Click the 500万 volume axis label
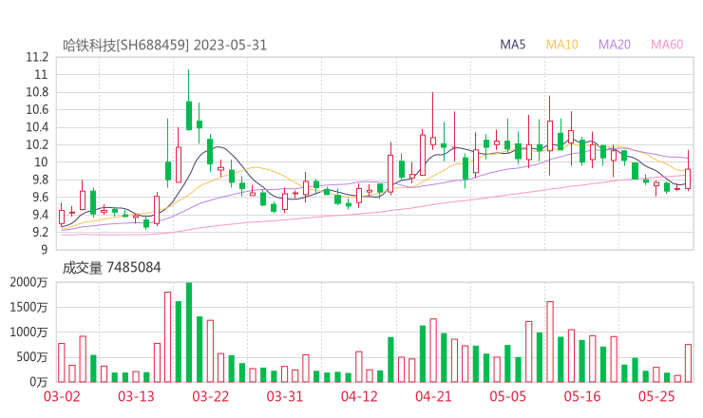703x418 pixels. coord(32,357)
